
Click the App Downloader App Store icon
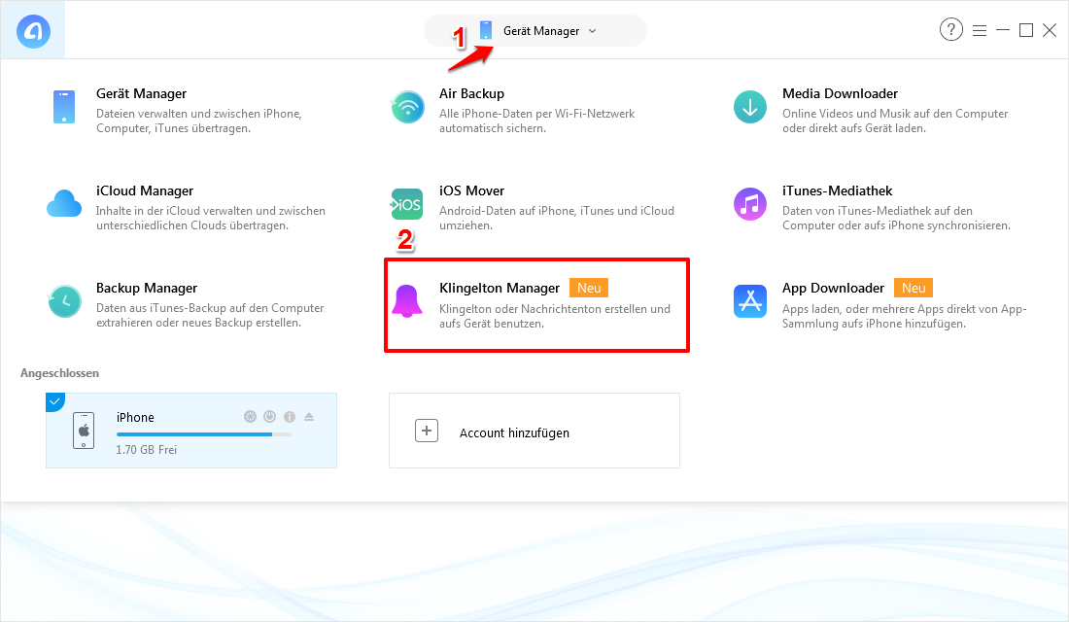pos(750,300)
